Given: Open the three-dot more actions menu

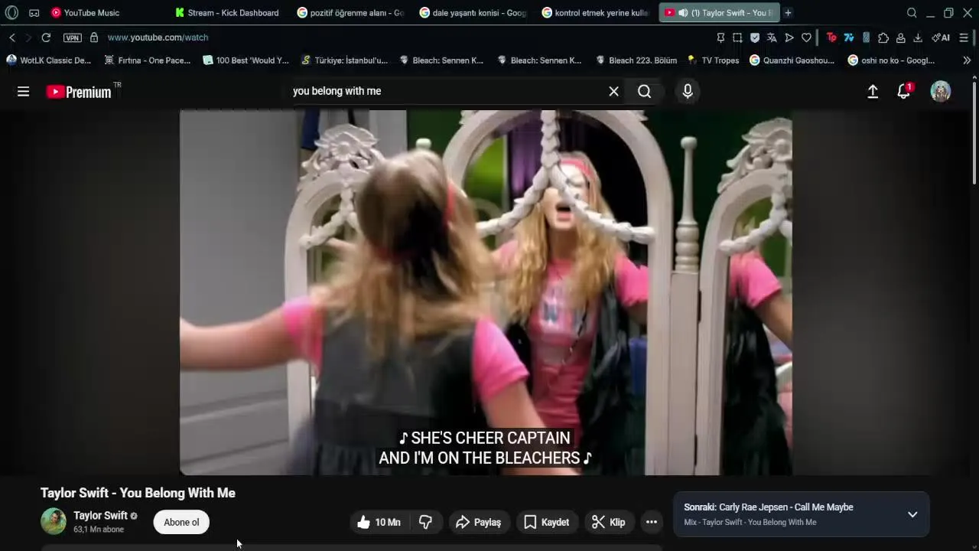Looking at the screenshot, I should tap(652, 523).
